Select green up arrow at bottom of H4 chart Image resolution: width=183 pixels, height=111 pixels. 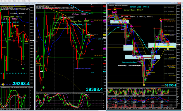pyautogui.click(x=43, y=87)
